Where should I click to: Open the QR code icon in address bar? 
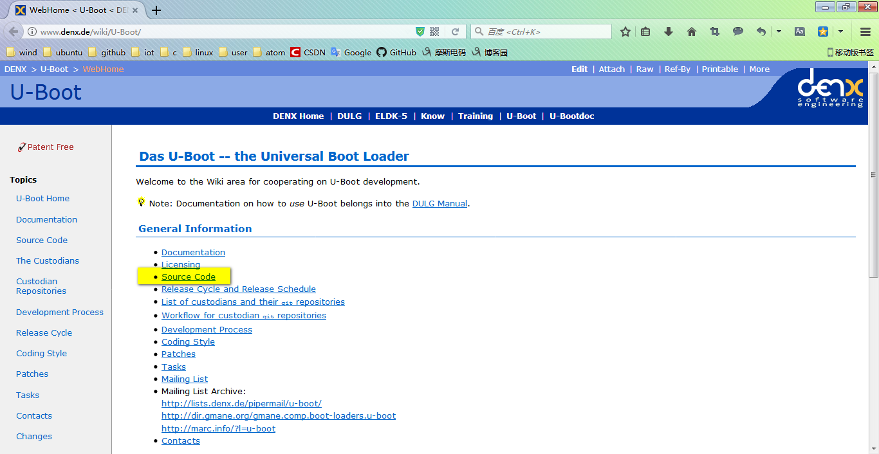pyautogui.click(x=434, y=32)
